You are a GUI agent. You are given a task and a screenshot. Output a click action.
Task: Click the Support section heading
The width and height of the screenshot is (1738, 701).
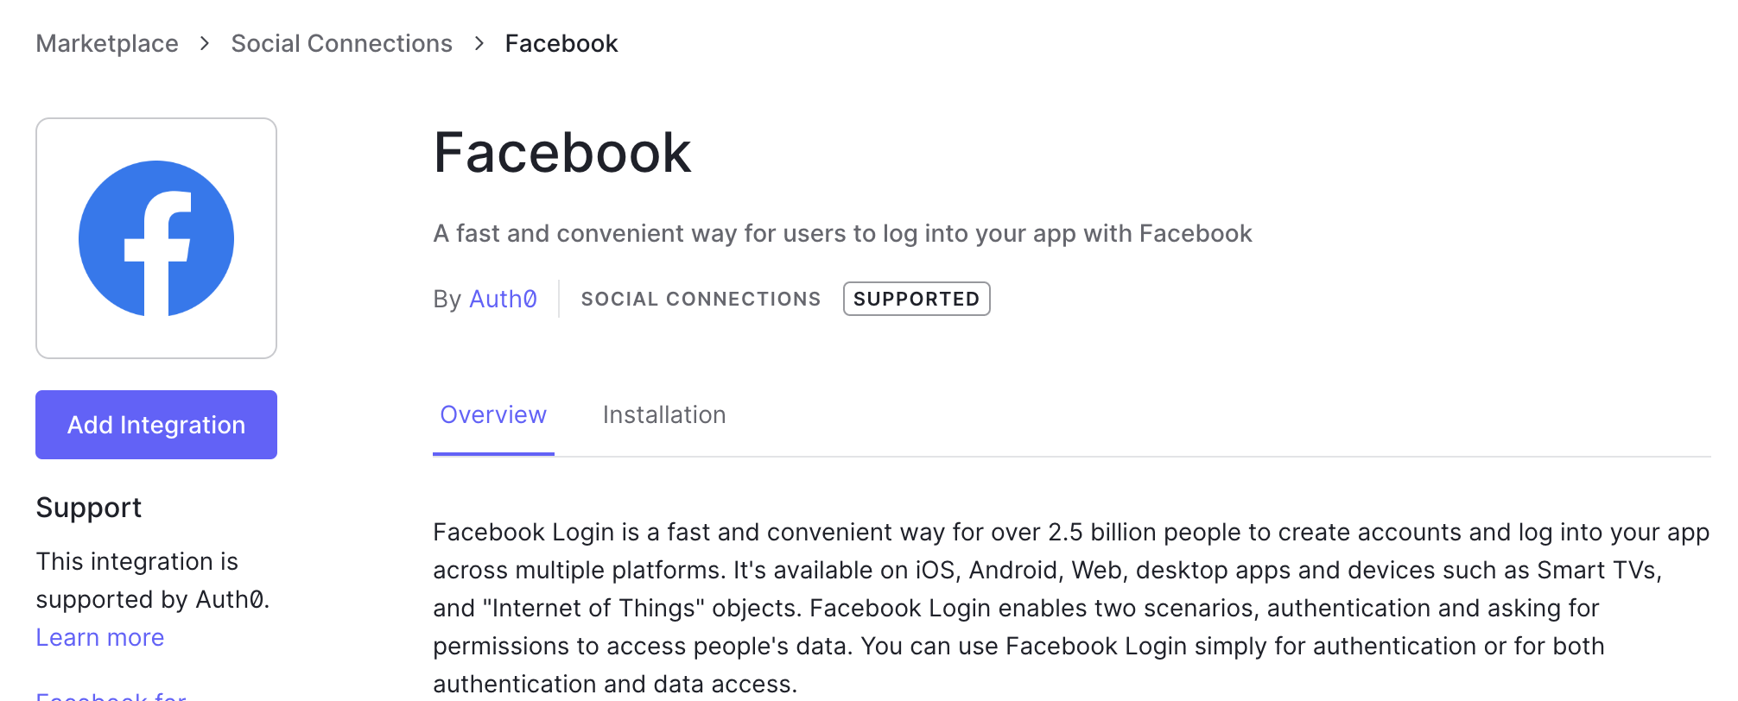click(88, 508)
